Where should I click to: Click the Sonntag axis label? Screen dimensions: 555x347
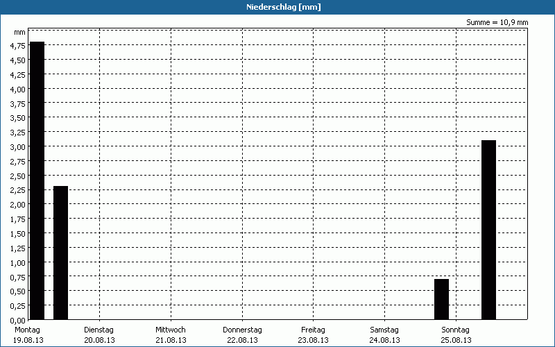(455, 330)
